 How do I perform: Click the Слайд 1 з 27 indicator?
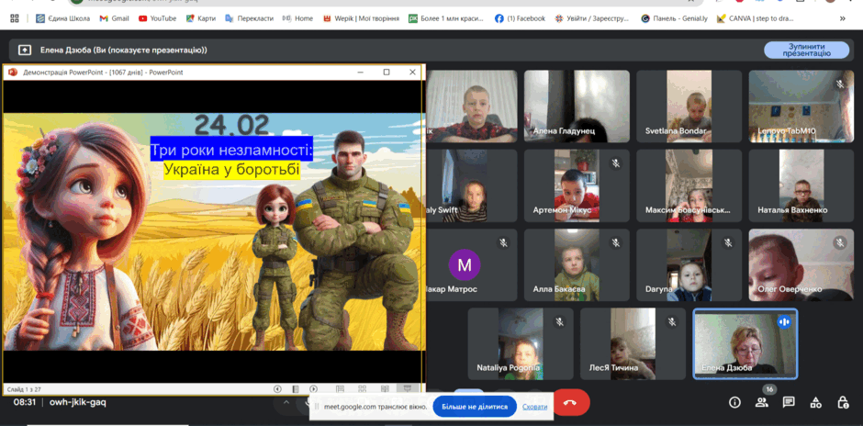tap(24, 389)
